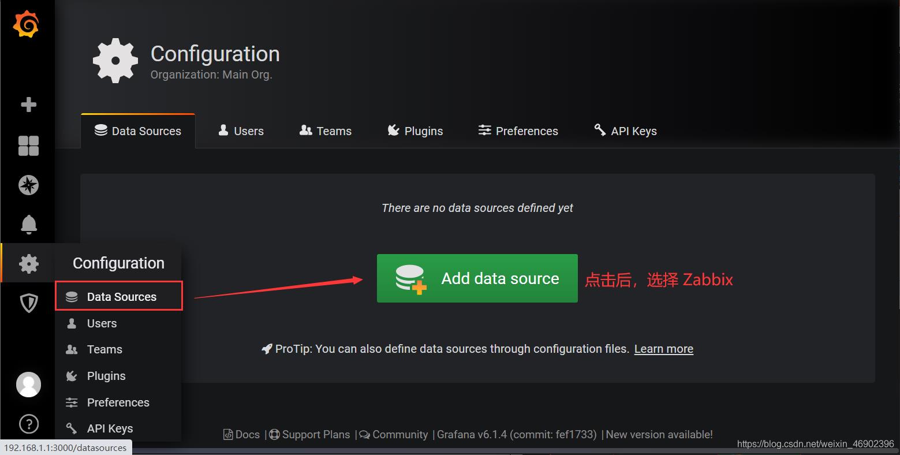Switch to the Teams tab
Image resolution: width=900 pixels, height=455 pixels.
click(326, 131)
